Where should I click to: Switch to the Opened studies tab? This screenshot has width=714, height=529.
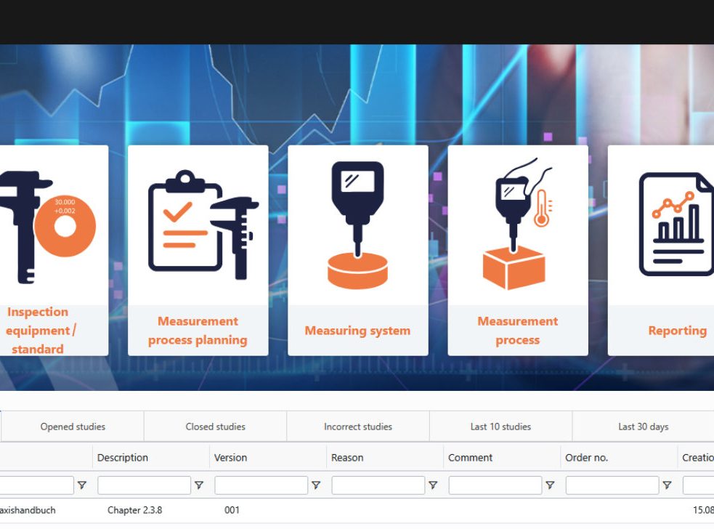[x=73, y=427]
